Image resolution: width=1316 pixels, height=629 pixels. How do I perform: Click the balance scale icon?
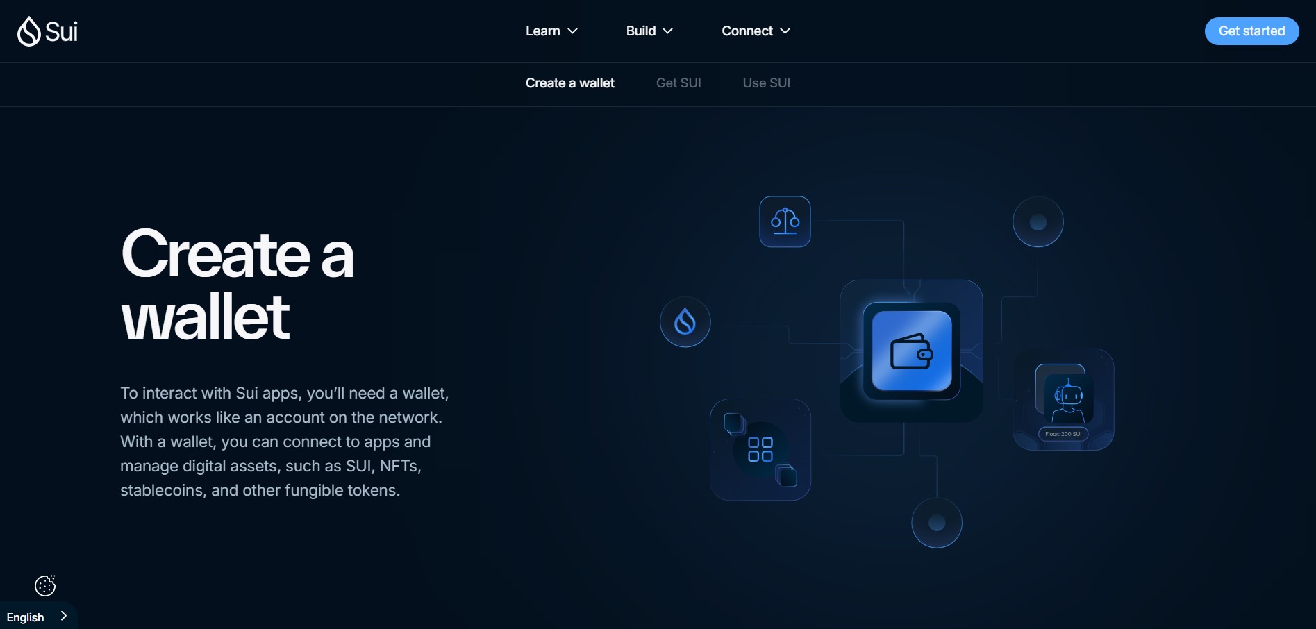point(785,221)
